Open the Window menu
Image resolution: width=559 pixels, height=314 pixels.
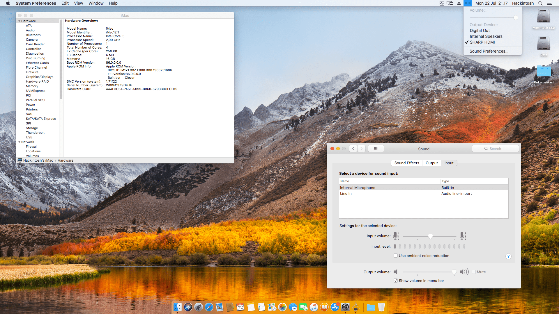click(x=96, y=3)
